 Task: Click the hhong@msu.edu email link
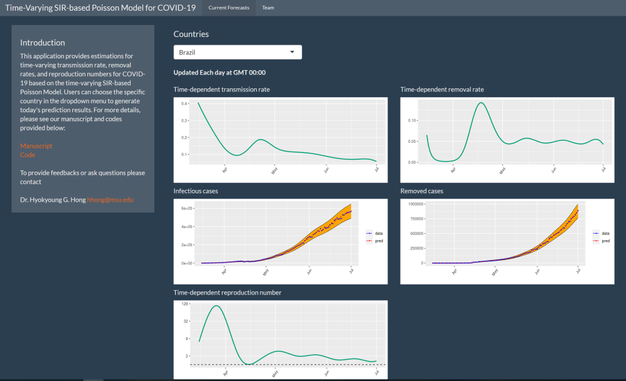pos(110,200)
